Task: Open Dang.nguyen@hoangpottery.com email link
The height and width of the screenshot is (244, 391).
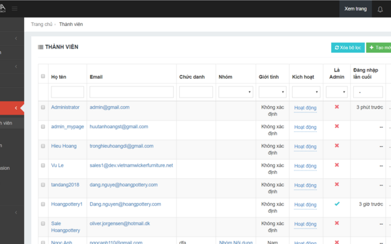Action: (x=125, y=204)
